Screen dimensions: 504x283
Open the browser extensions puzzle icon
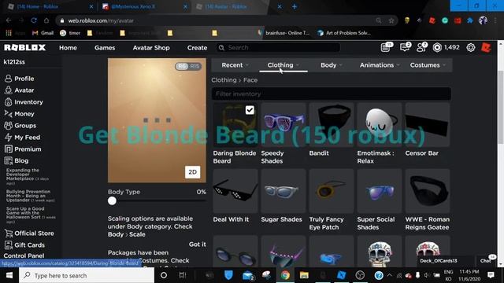click(470, 20)
